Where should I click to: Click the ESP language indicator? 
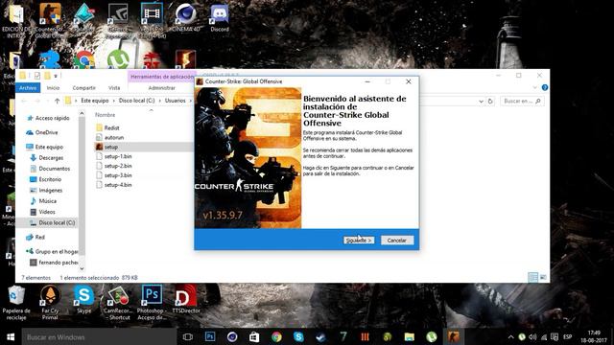tap(567, 336)
